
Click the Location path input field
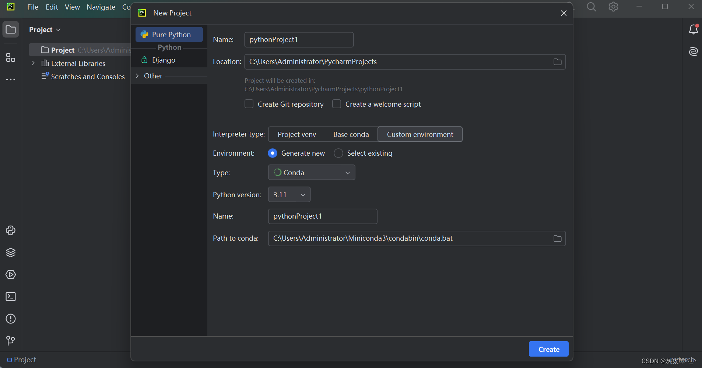click(405, 62)
